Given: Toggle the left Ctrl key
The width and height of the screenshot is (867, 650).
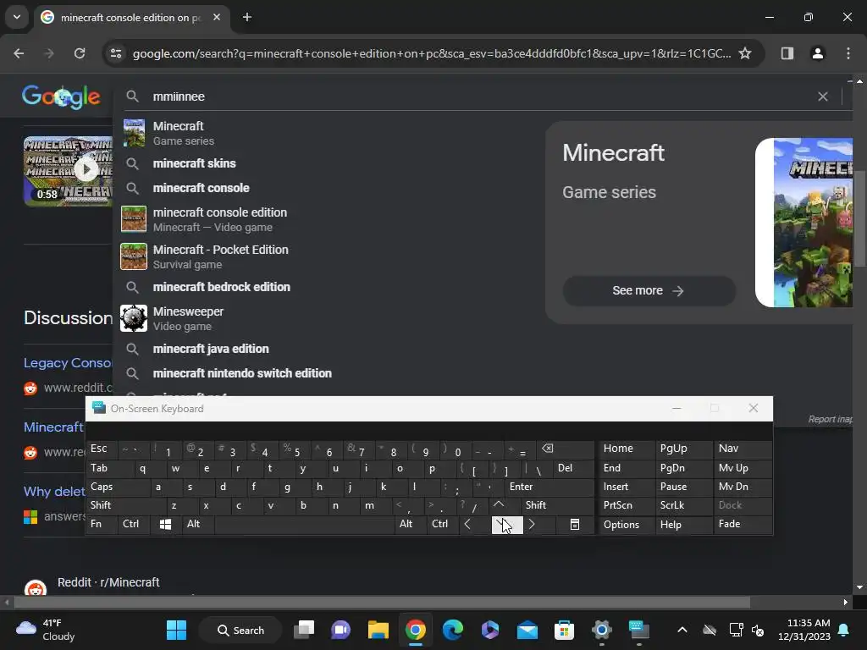Looking at the screenshot, I should click(x=135, y=525).
